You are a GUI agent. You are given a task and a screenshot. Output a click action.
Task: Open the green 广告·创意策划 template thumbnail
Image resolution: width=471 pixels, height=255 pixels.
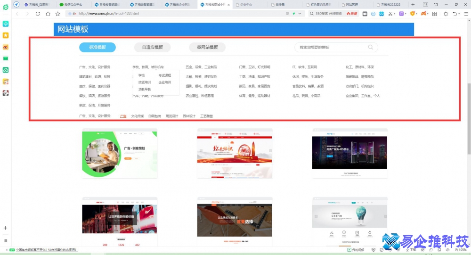120,154
